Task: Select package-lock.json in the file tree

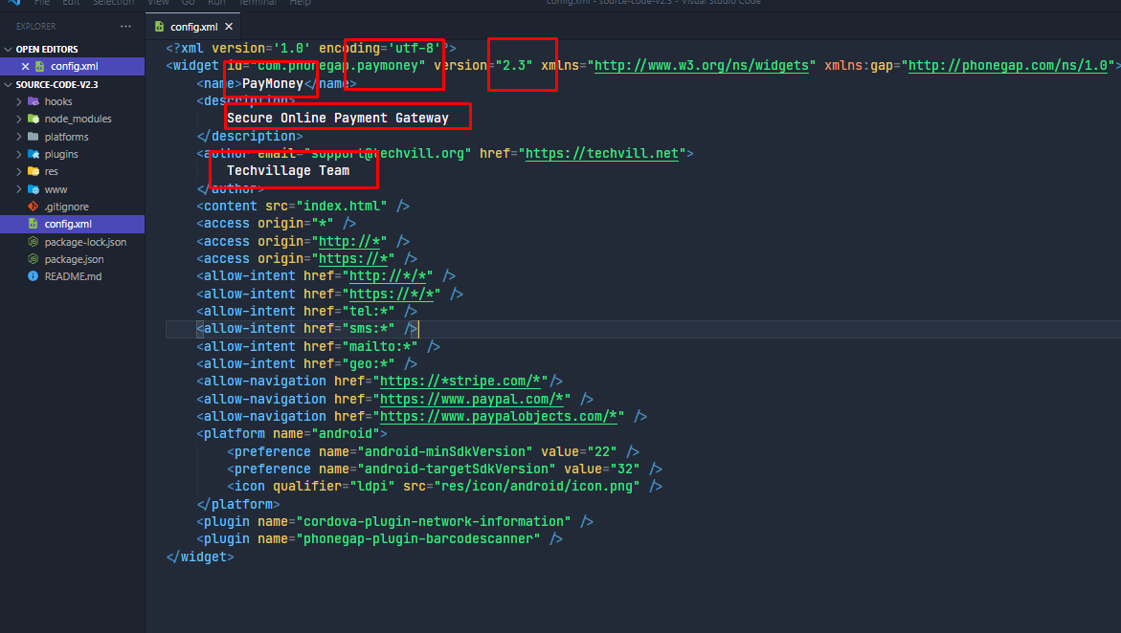Action: pos(84,242)
